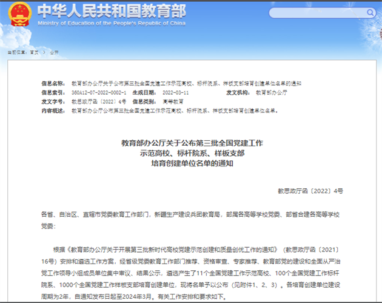Select the 信息名称 label
This screenshot has height=303, width=382.
pos(53,84)
